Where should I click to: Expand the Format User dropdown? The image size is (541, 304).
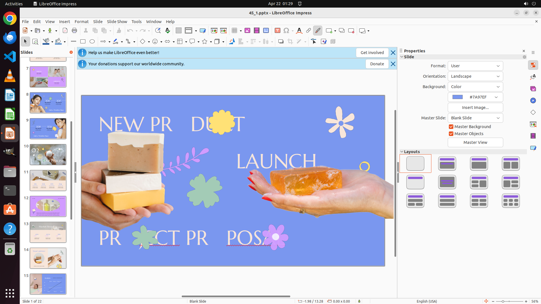(x=475, y=66)
